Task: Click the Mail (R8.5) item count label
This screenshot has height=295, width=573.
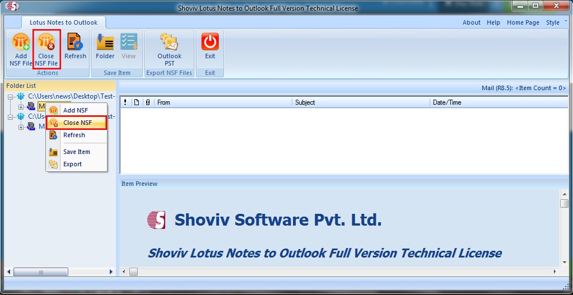Action: (x=524, y=88)
